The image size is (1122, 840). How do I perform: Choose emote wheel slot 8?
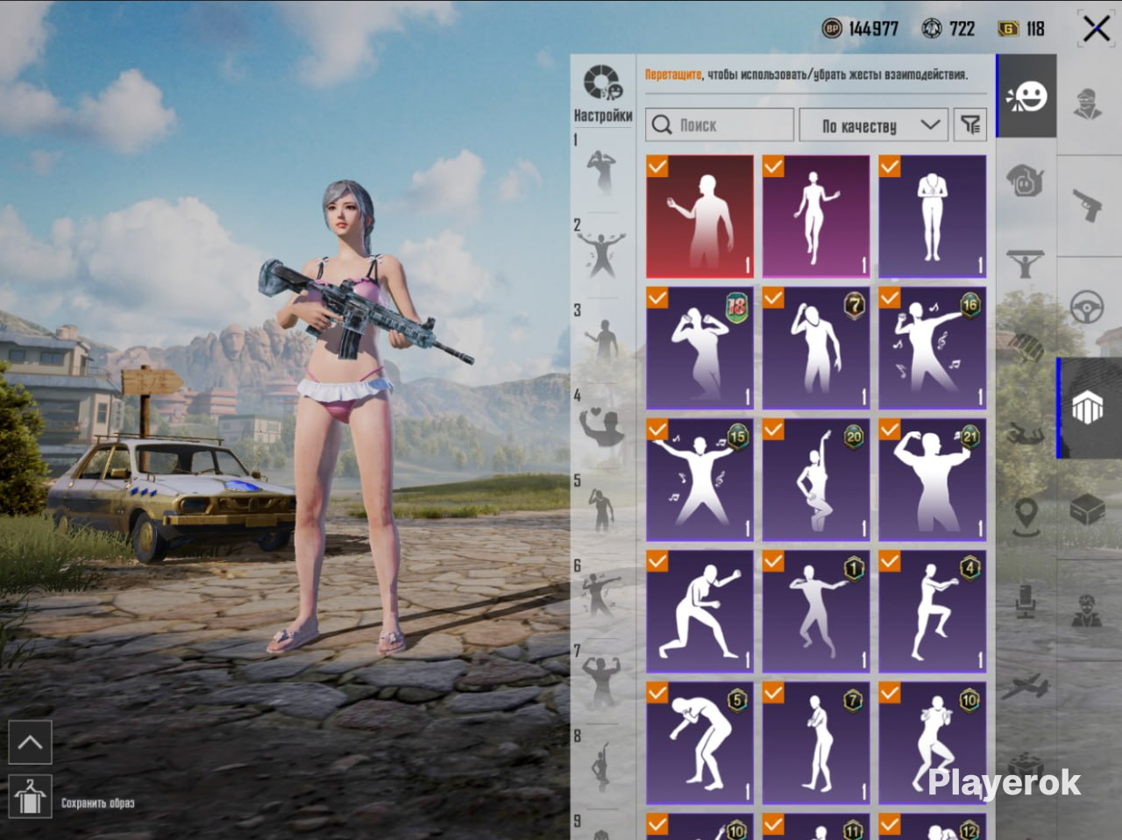(602, 765)
